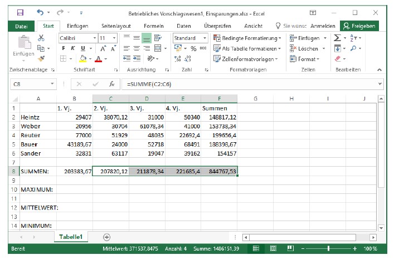Image resolution: width=394 pixels, height=260 pixels.
Task: Wrap text in selected cells
Action: [158, 38]
